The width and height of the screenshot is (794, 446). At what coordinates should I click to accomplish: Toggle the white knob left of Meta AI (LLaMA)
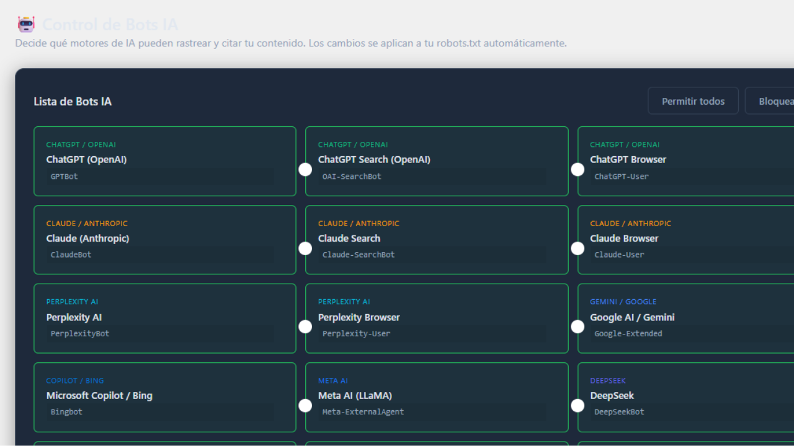pyautogui.click(x=305, y=406)
